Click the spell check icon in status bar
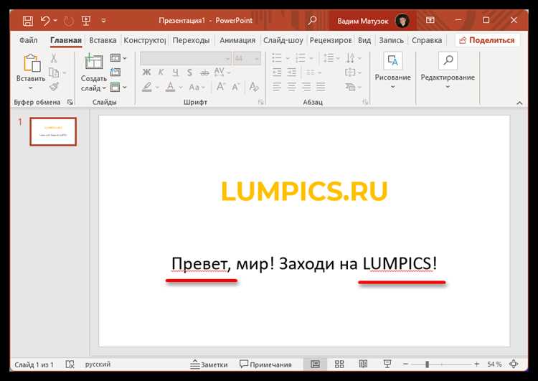The image size is (538, 381). pyautogui.click(x=70, y=364)
